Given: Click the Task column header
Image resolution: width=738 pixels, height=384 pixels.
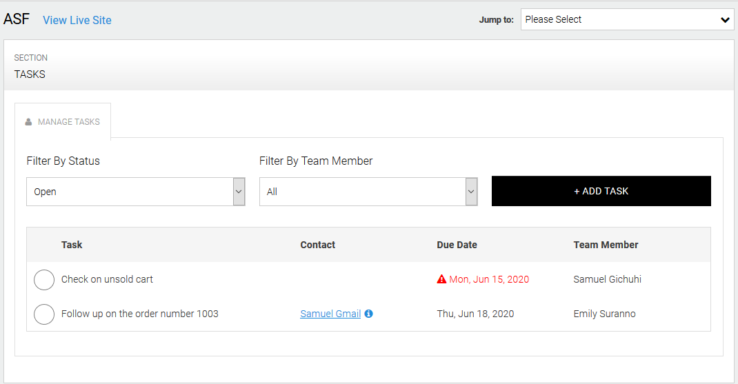Looking at the screenshot, I should tap(72, 245).
